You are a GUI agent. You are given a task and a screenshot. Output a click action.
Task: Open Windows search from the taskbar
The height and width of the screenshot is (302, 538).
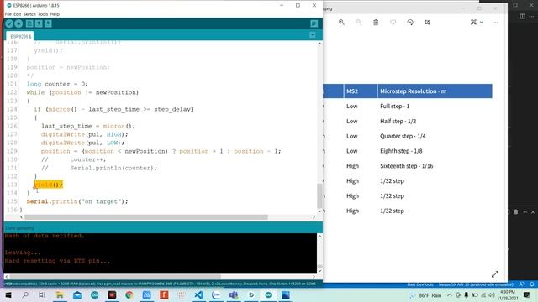tap(25, 294)
